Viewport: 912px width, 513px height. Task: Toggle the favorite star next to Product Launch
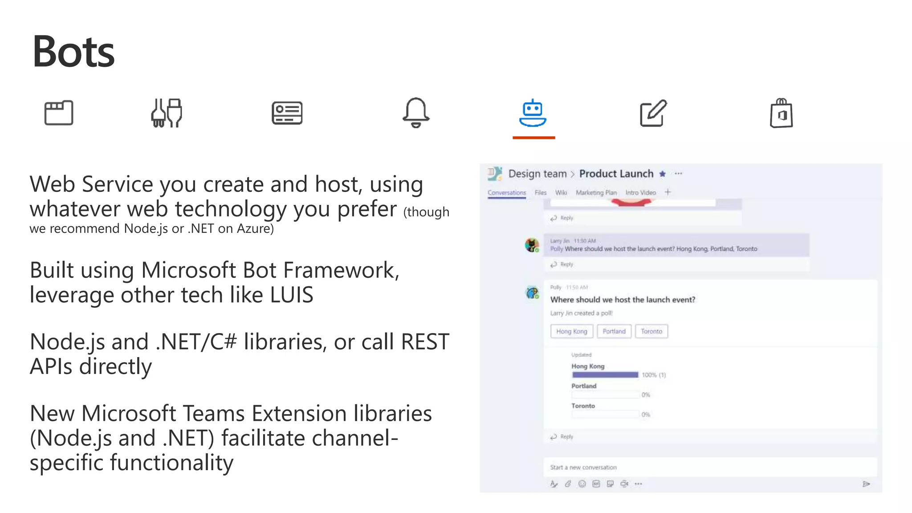pos(662,174)
